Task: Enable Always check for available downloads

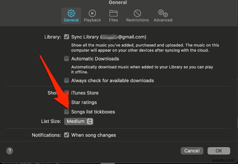Action: click(x=66, y=80)
